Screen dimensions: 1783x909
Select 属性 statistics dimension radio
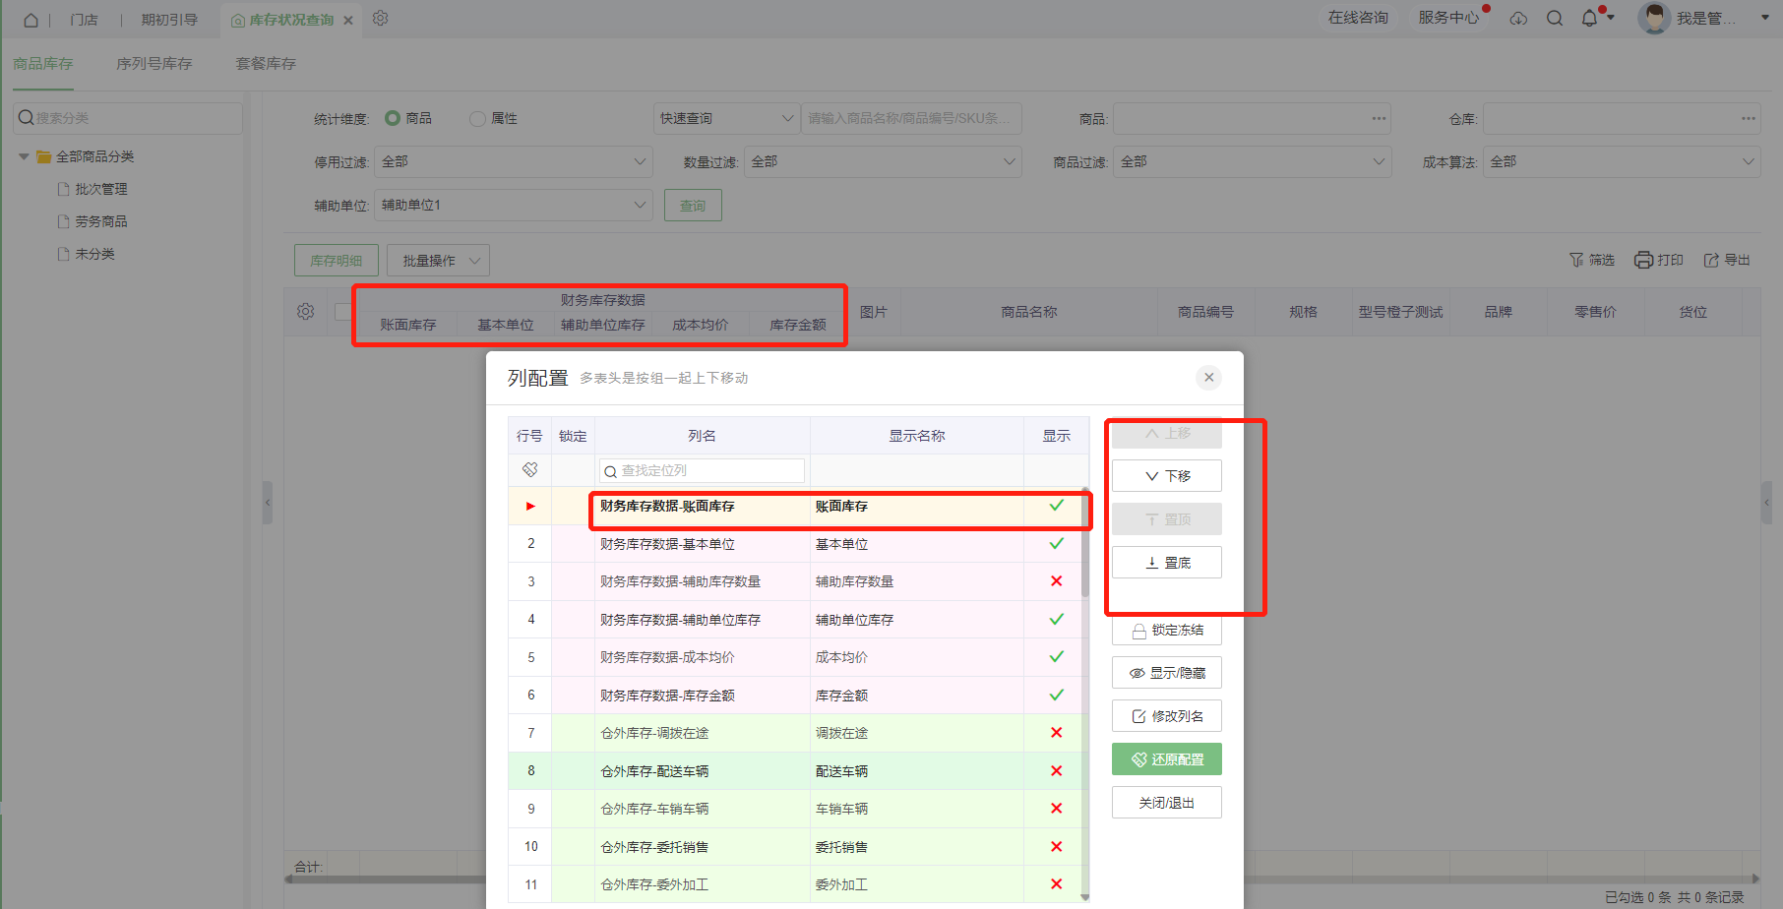pyautogui.click(x=477, y=118)
